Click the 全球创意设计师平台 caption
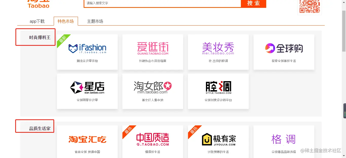Screen dimensions: 346x158 218,100
